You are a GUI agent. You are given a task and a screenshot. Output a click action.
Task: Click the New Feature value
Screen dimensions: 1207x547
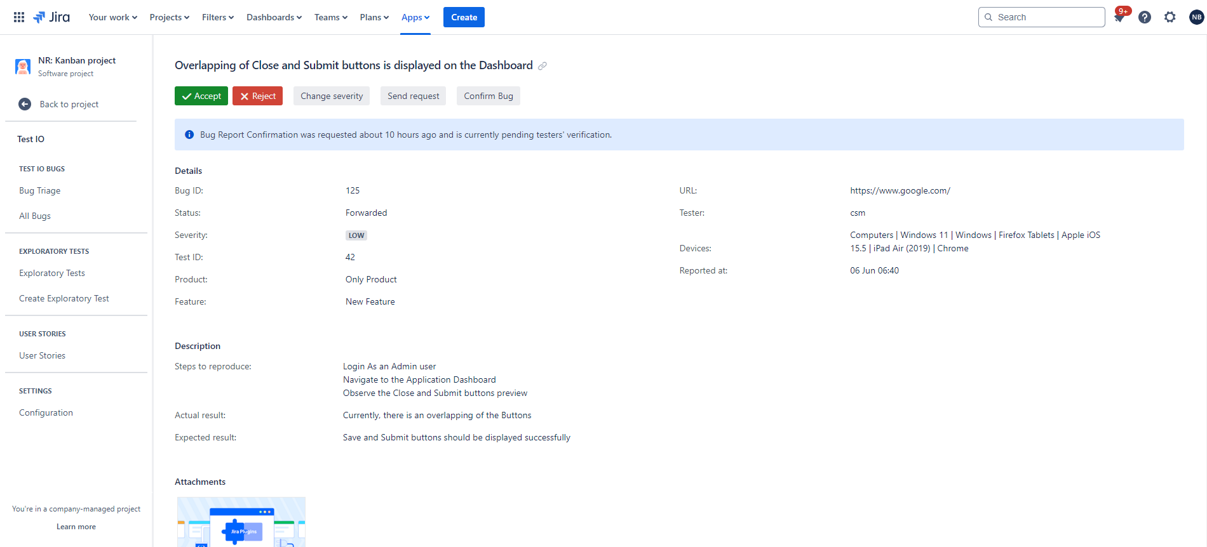(x=370, y=301)
